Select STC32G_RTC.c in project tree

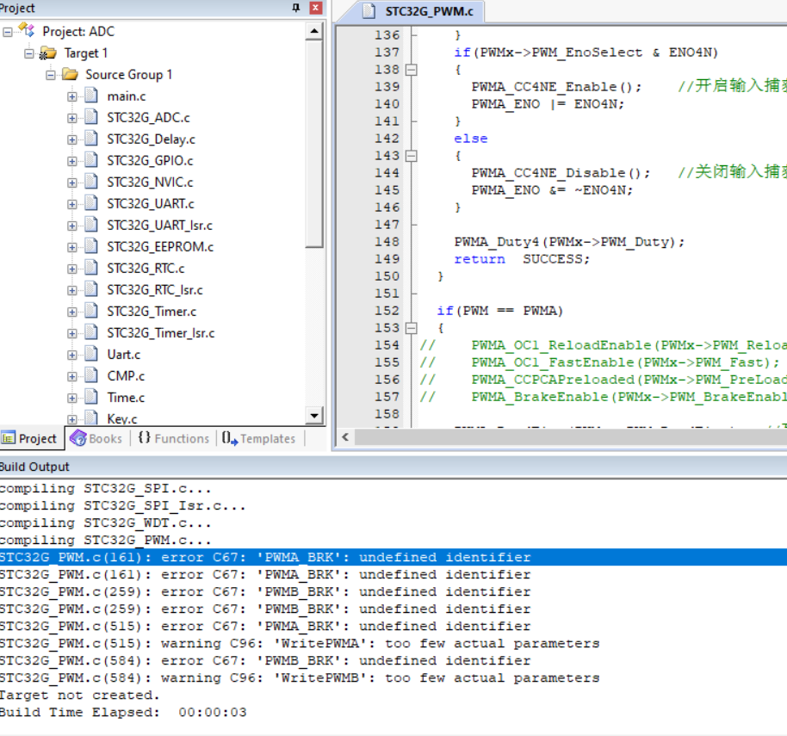click(146, 269)
